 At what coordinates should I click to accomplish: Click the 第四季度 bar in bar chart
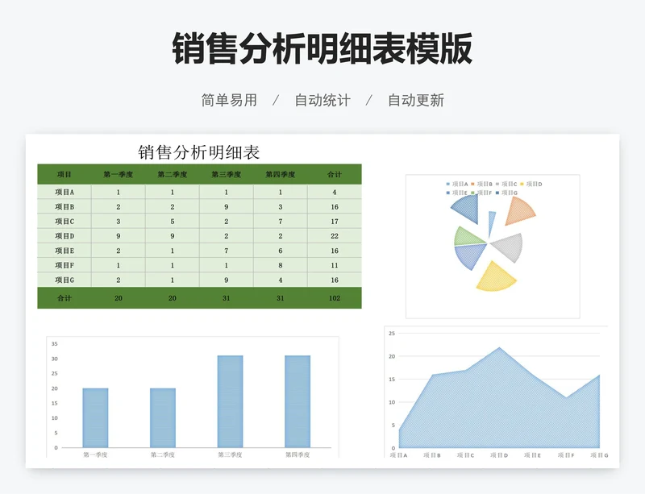pyautogui.click(x=298, y=401)
